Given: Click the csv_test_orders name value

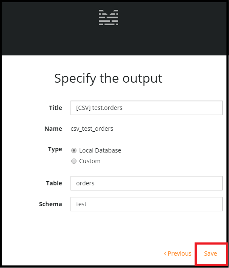Looking at the screenshot, I should pos(92,129).
